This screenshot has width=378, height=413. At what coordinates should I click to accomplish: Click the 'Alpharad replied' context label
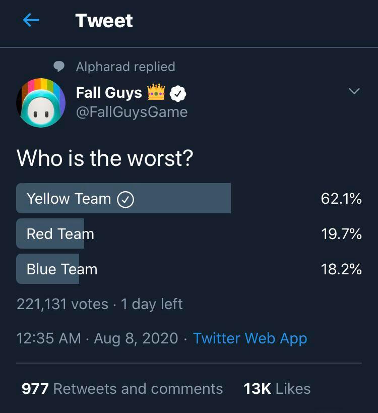tap(125, 67)
